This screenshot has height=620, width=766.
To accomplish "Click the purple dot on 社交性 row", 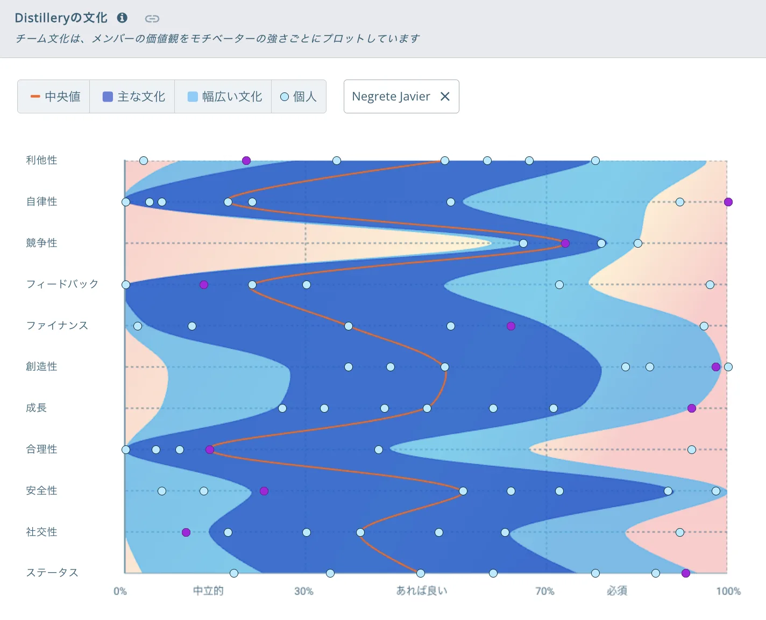I will pos(186,532).
